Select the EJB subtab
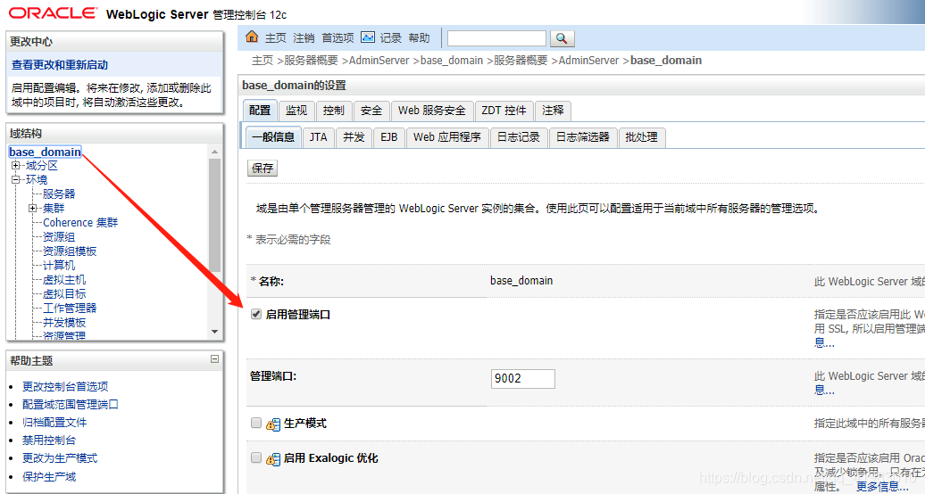Image resolution: width=925 pixels, height=494 pixels. click(388, 136)
